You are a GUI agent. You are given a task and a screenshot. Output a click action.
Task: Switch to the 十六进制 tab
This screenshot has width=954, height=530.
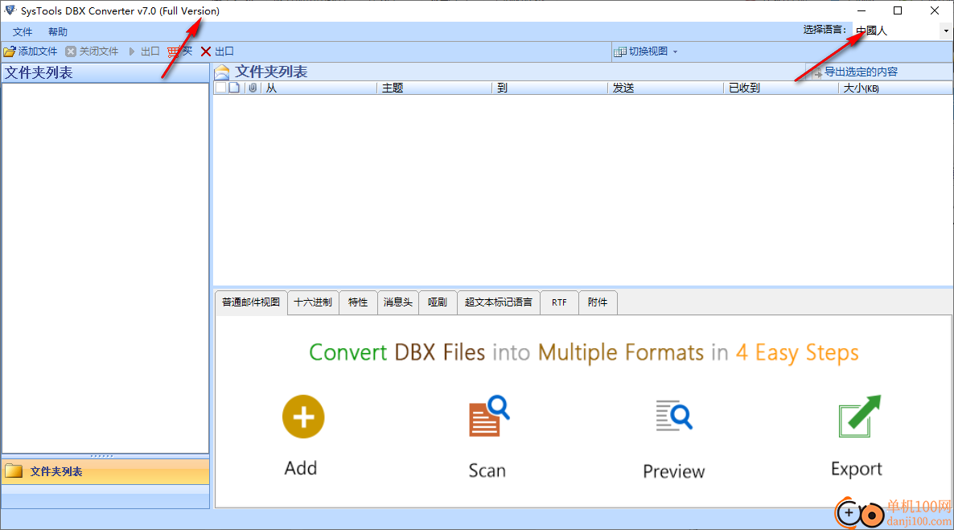(x=313, y=302)
